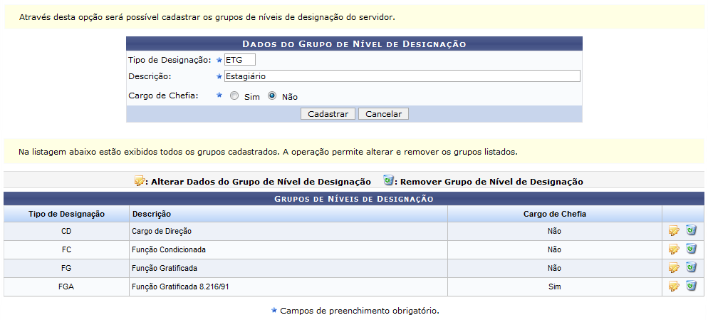Focus the Tipo de Designação field
This screenshot has height=320, width=708.
pyautogui.click(x=239, y=60)
